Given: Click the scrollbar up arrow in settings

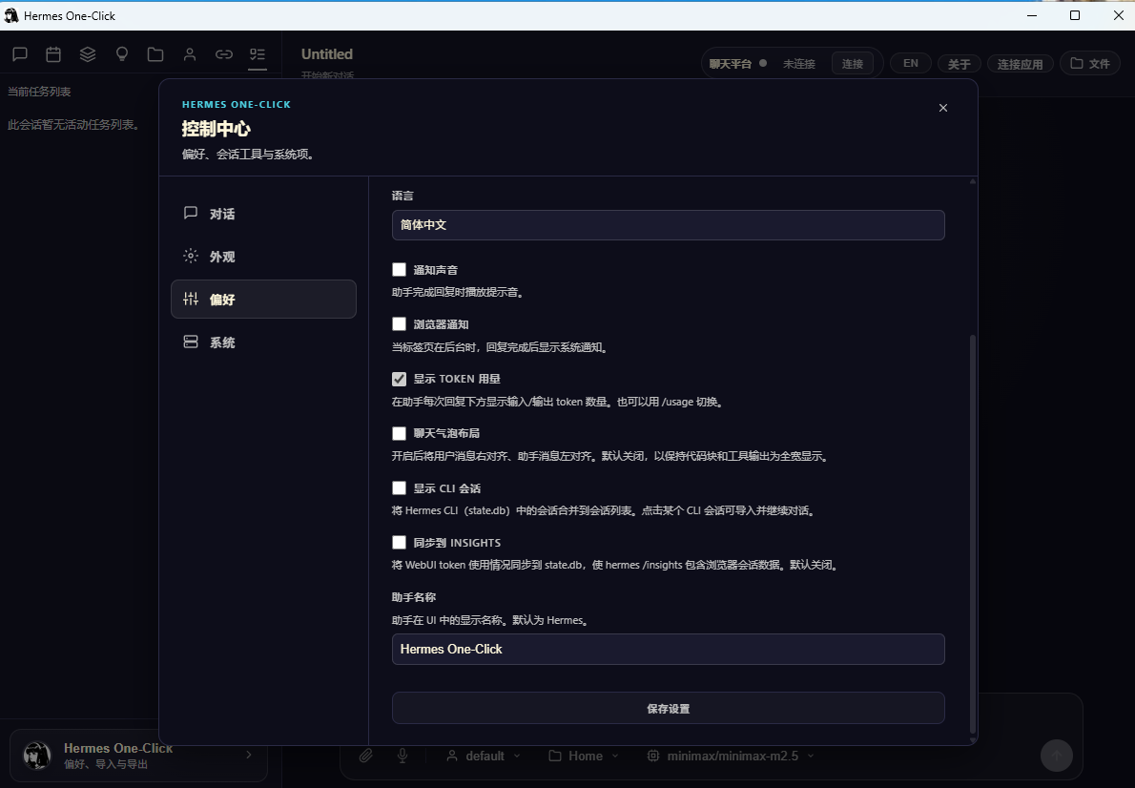Looking at the screenshot, I should pyautogui.click(x=973, y=181).
